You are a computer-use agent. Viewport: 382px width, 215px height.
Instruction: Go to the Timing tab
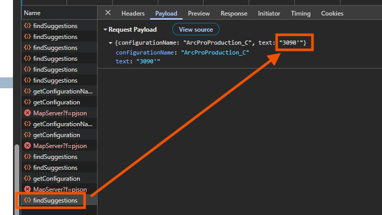[x=301, y=14]
